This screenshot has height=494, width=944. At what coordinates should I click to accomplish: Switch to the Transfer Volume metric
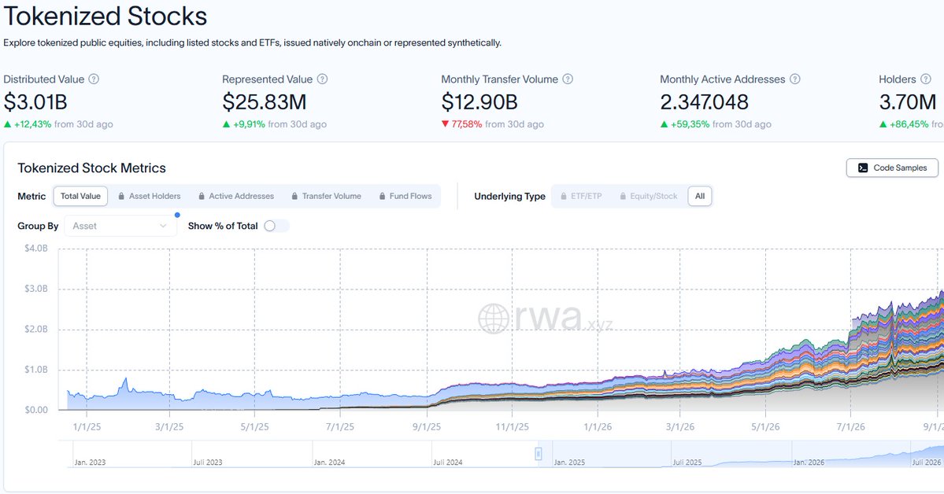326,196
